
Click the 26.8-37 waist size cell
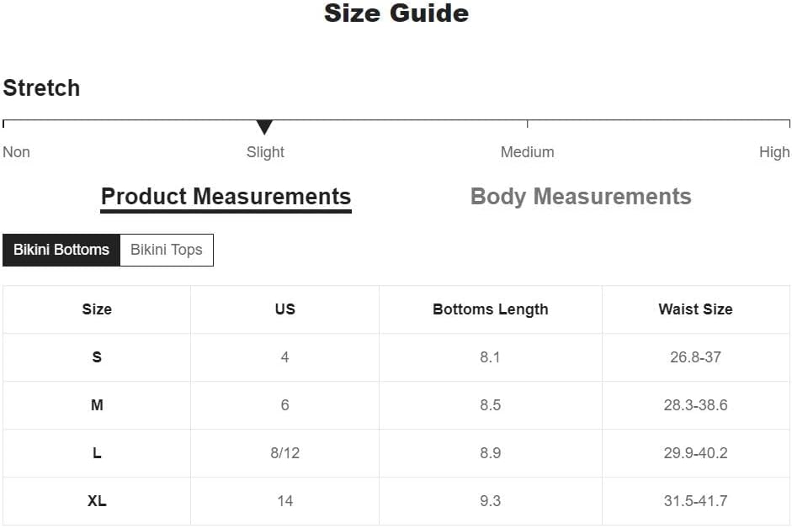(x=695, y=356)
